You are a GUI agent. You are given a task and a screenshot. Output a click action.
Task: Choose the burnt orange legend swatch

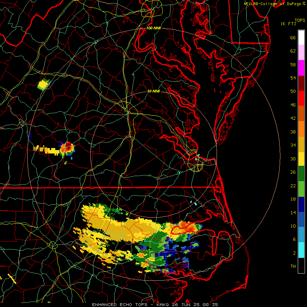[x=301, y=114]
